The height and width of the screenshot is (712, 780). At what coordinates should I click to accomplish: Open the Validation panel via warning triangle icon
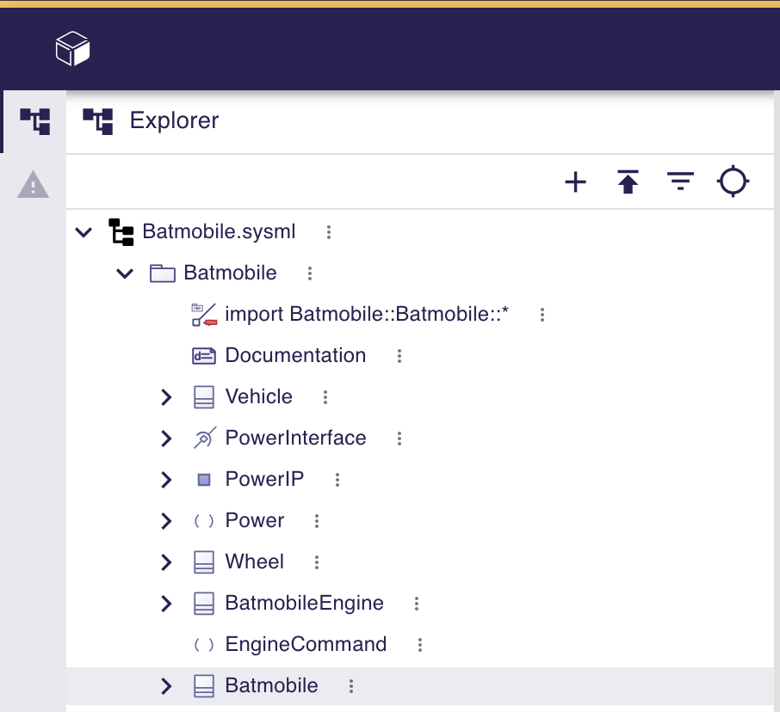coord(34,185)
